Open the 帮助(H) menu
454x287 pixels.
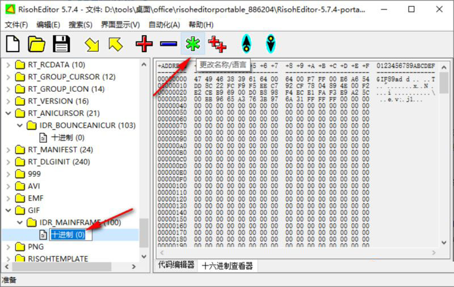[x=201, y=24]
